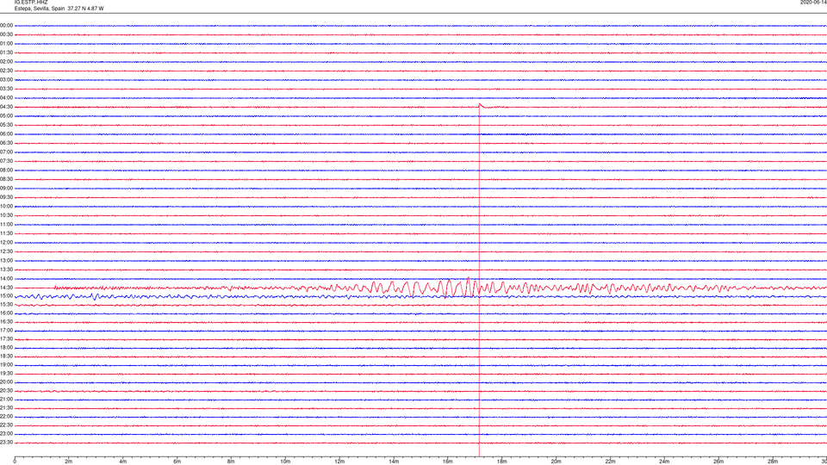Click the 14m tick label on the minute axis
Image resolution: width=827 pixels, height=465 pixels.
pos(394,462)
